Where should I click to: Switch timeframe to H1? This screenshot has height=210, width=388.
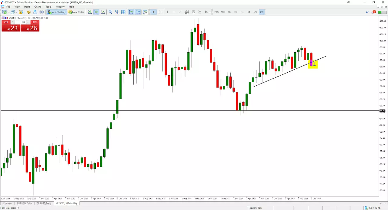click(x=229, y=12)
